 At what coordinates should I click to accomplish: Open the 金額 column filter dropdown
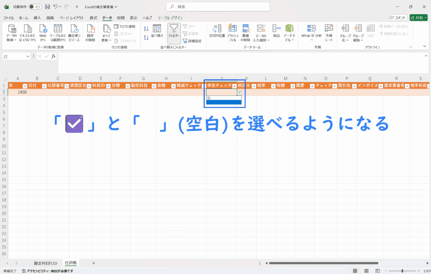pyautogui.click(x=173, y=85)
